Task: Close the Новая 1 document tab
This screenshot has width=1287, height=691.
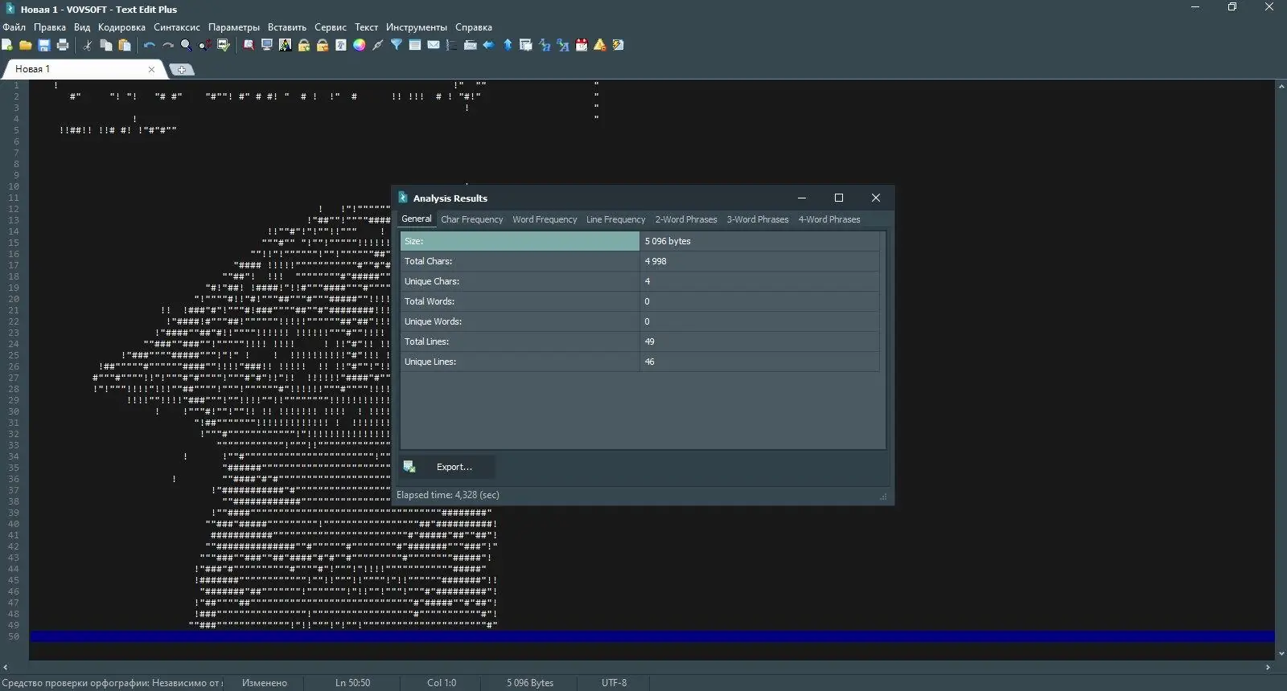Action: (x=151, y=70)
